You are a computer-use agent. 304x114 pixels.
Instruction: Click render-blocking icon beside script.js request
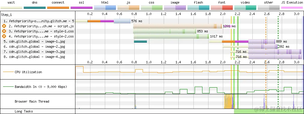pyautogui.click(x=4, y=26)
